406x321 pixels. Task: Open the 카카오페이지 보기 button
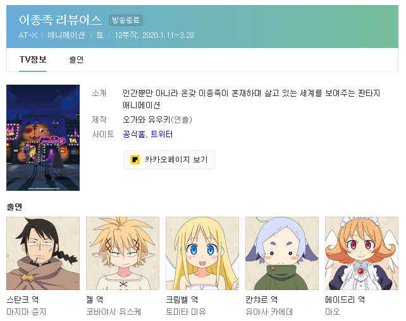click(x=169, y=160)
